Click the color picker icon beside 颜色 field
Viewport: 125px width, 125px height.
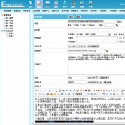117,25
